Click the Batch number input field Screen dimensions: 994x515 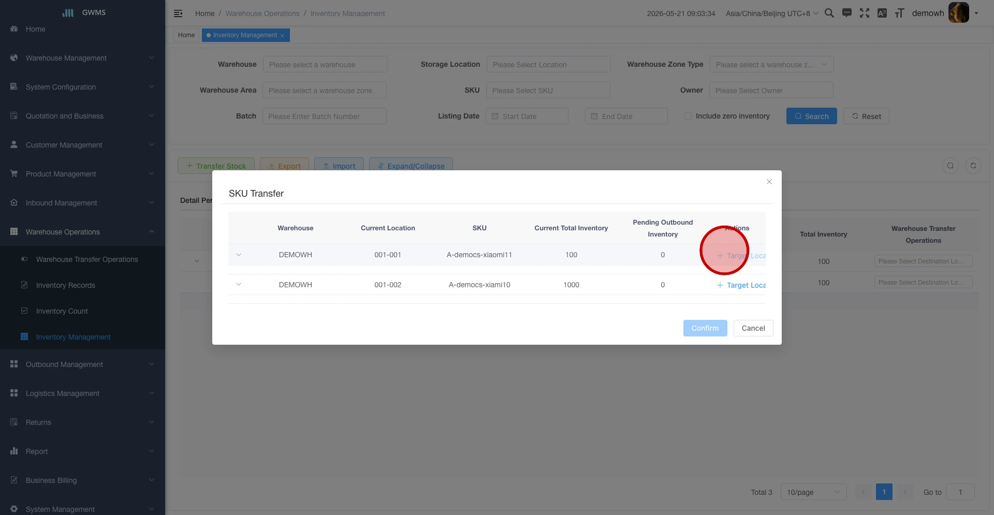(325, 116)
